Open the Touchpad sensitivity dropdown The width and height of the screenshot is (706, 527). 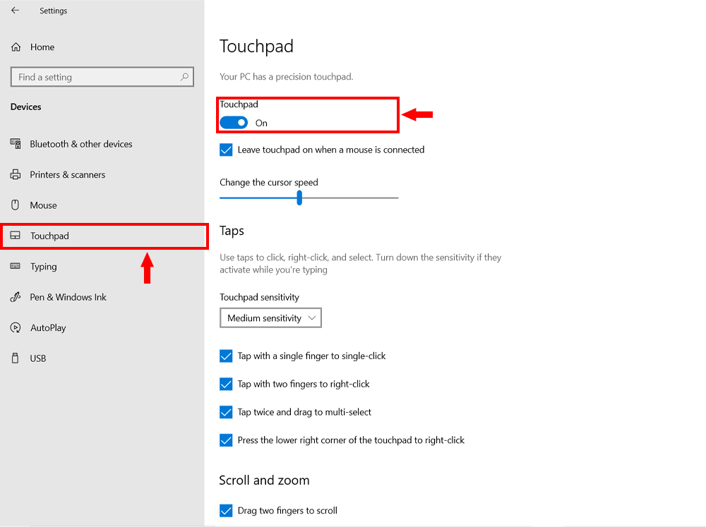pyautogui.click(x=270, y=318)
